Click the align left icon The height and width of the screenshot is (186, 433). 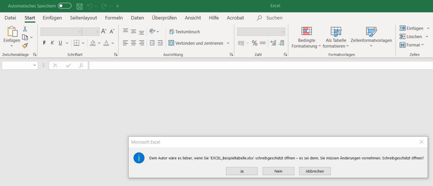[x=125, y=43]
